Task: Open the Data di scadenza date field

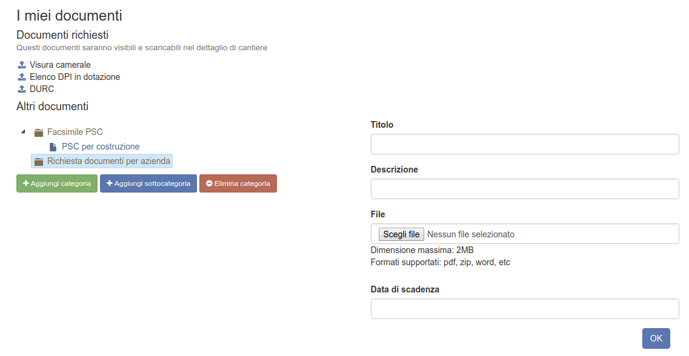Action: (x=525, y=309)
